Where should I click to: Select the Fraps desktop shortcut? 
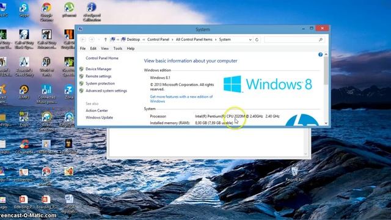coord(24,119)
